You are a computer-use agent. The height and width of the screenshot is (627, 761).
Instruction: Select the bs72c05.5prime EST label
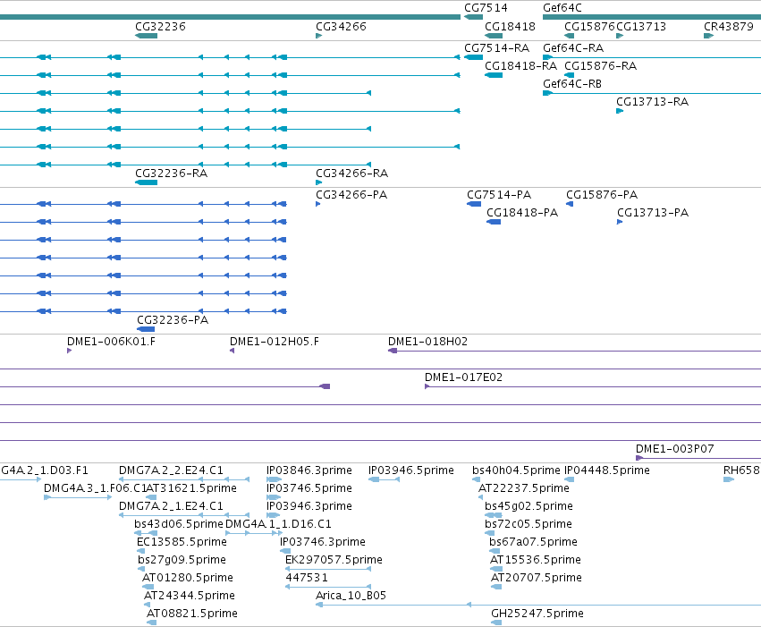[528, 524]
